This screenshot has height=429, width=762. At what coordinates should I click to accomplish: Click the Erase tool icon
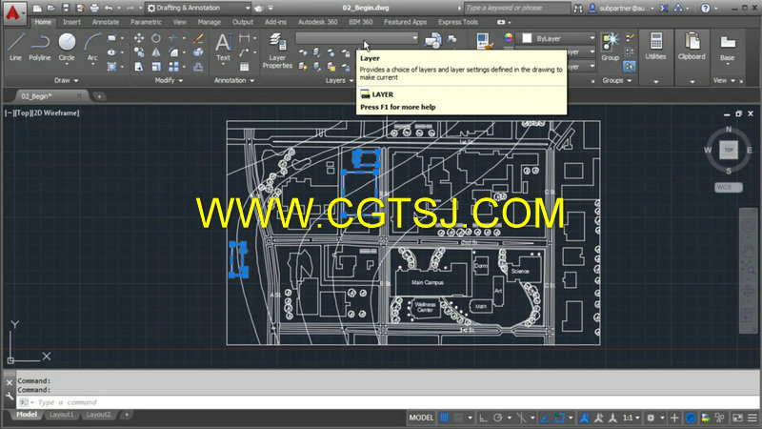pyautogui.click(x=198, y=38)
